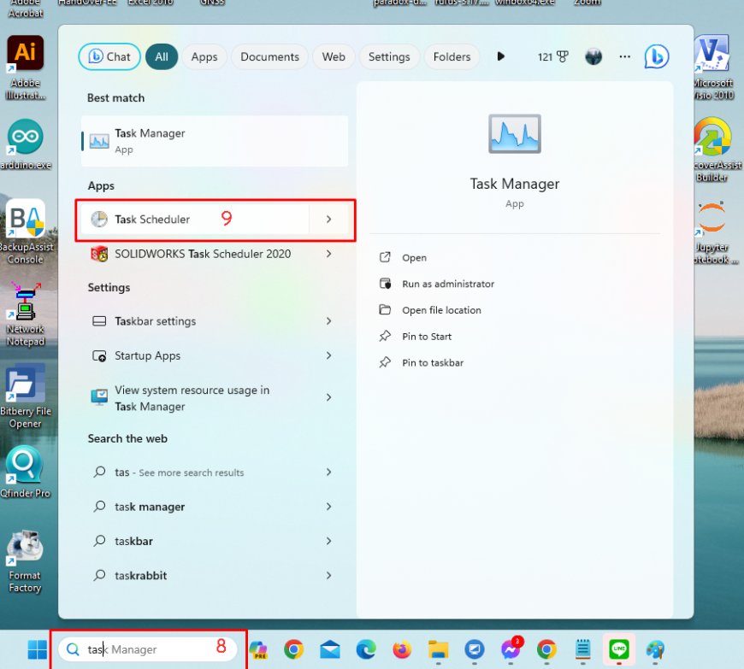
Task: Open Taskbar settings result
Action: click(194, 321)
